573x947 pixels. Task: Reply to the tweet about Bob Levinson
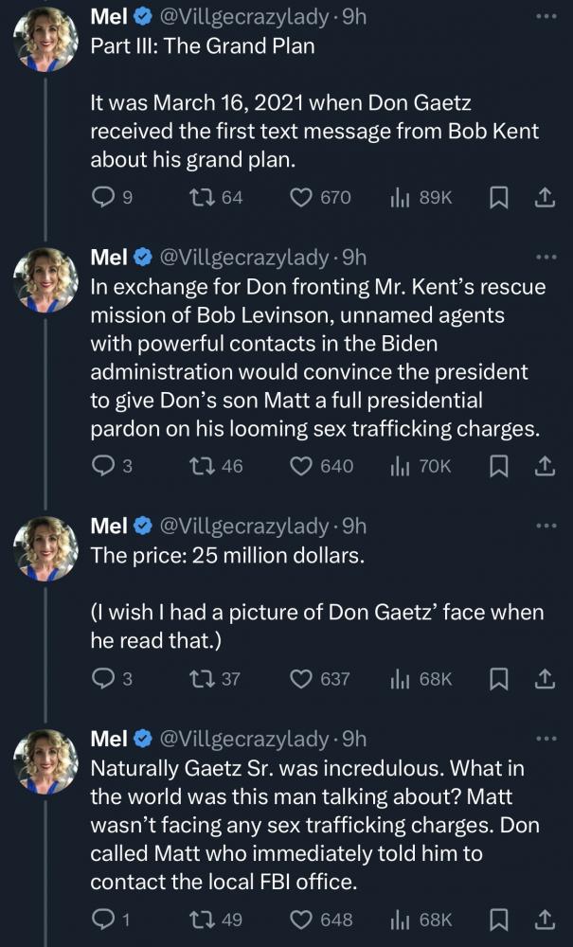click(x=102, y=465)
